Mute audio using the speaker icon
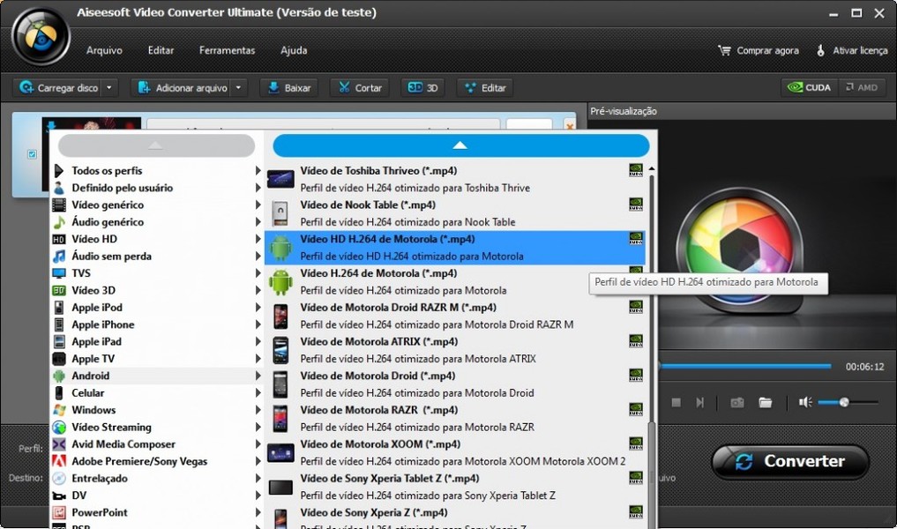Screen dimensions: 897x529 804,403
